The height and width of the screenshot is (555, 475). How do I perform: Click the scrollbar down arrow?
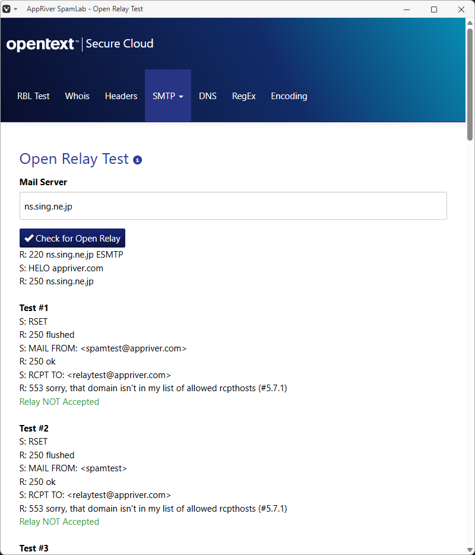470,550
